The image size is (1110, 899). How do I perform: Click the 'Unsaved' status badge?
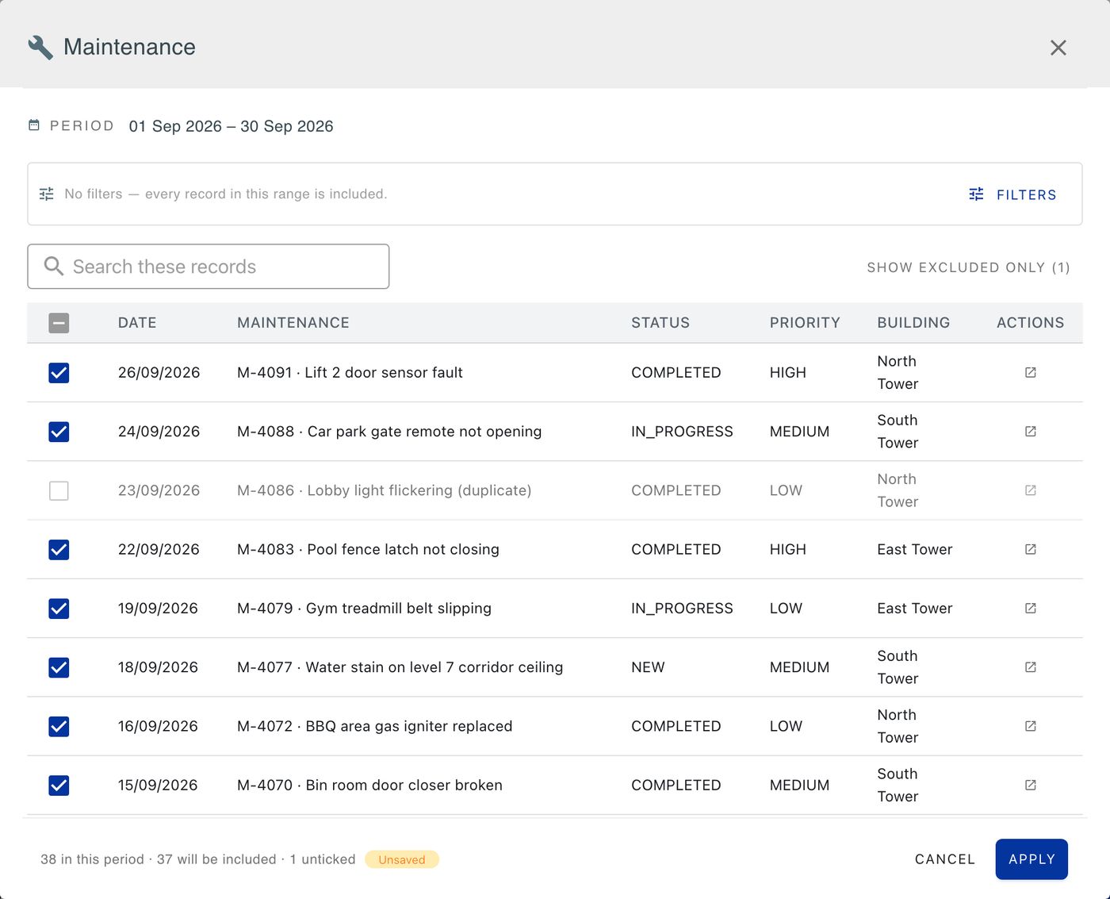pyautogui.click(x=402, y=859)
